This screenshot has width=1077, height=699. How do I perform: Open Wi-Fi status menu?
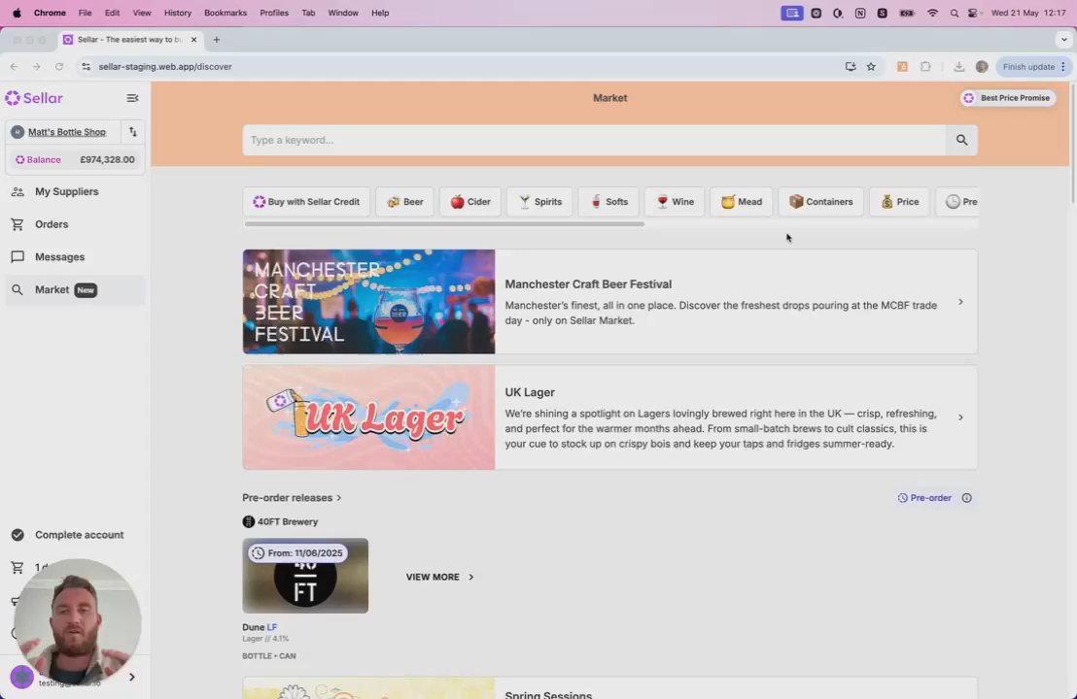(x=932, y=13)
